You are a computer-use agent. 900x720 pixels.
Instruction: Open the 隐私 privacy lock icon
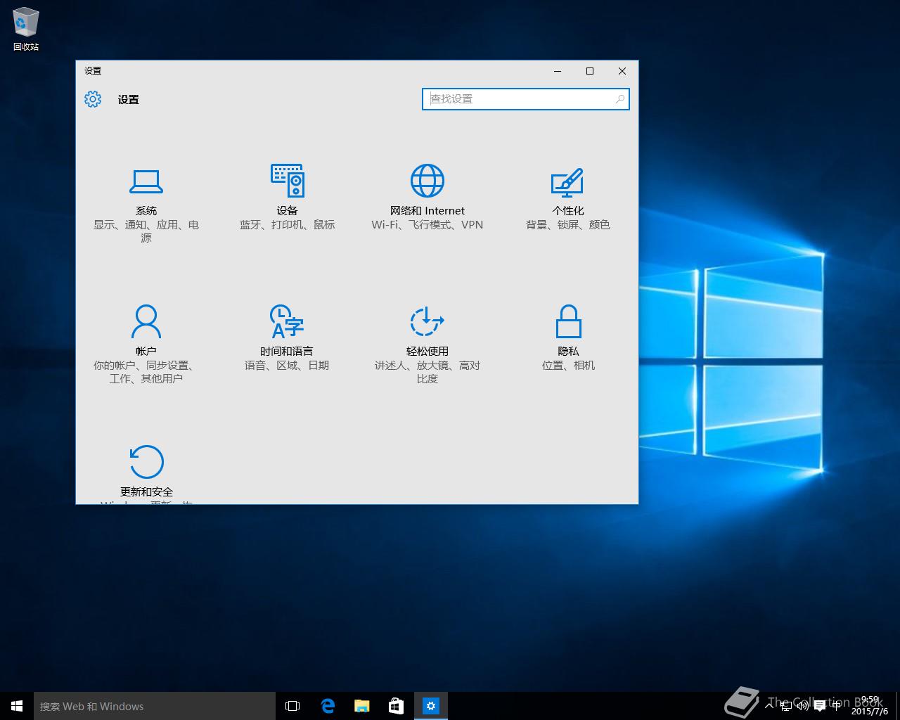pyautogui.click(x=568, y=321)
